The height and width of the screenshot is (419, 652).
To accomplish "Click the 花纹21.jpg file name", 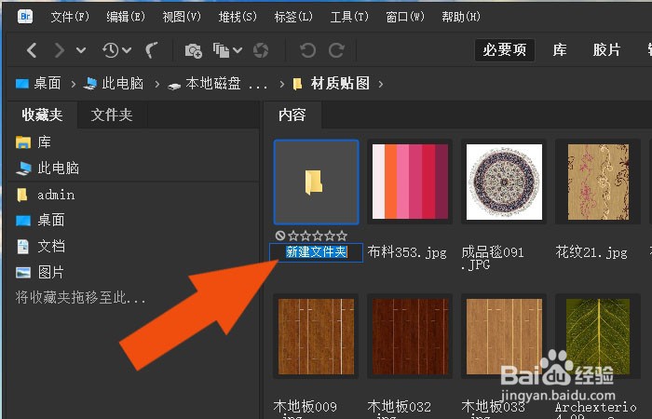I will (591, 252).
